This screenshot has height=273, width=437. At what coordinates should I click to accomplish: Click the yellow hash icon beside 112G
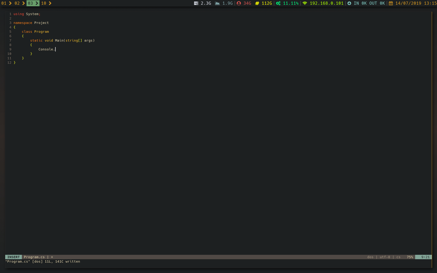click(x=257, y=3)
